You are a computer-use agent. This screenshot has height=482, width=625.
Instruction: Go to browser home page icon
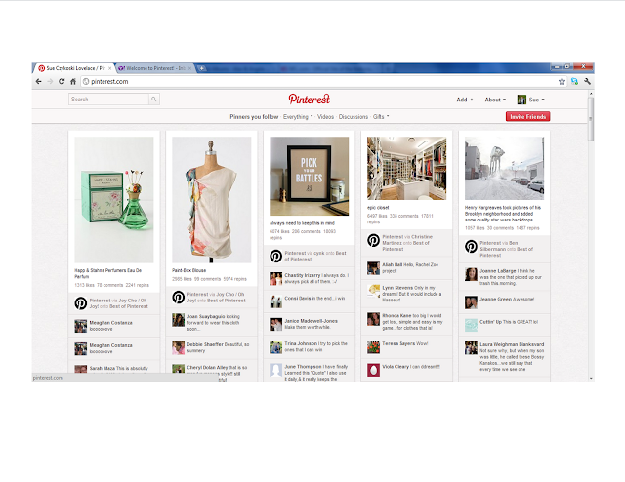pos(73,81)
